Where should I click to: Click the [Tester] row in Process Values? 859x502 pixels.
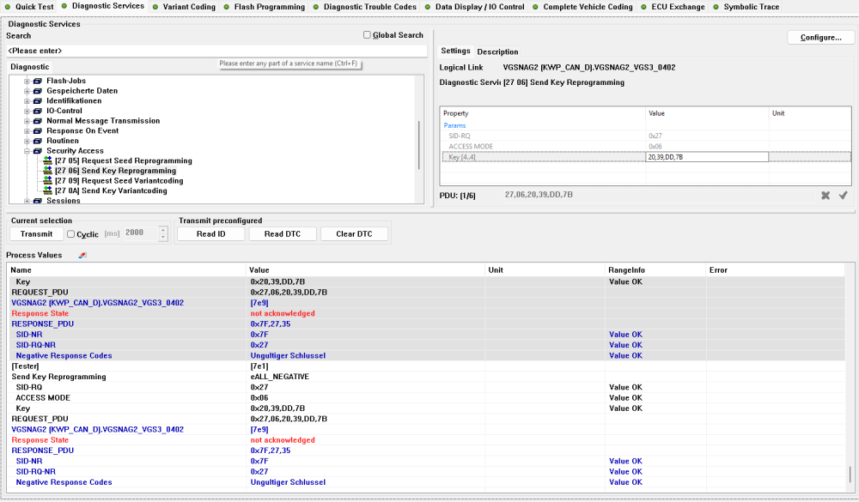(x=426, y=366)
